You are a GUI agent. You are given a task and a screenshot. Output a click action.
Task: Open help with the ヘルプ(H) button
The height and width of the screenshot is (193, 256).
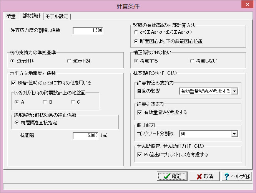(237, 177)
